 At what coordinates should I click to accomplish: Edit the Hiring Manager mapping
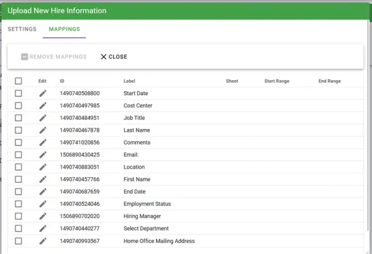pos(43,216)
